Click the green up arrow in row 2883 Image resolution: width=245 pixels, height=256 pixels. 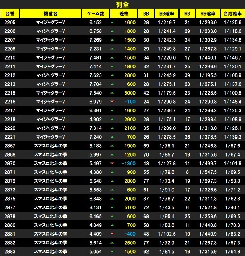click(112, 251)
